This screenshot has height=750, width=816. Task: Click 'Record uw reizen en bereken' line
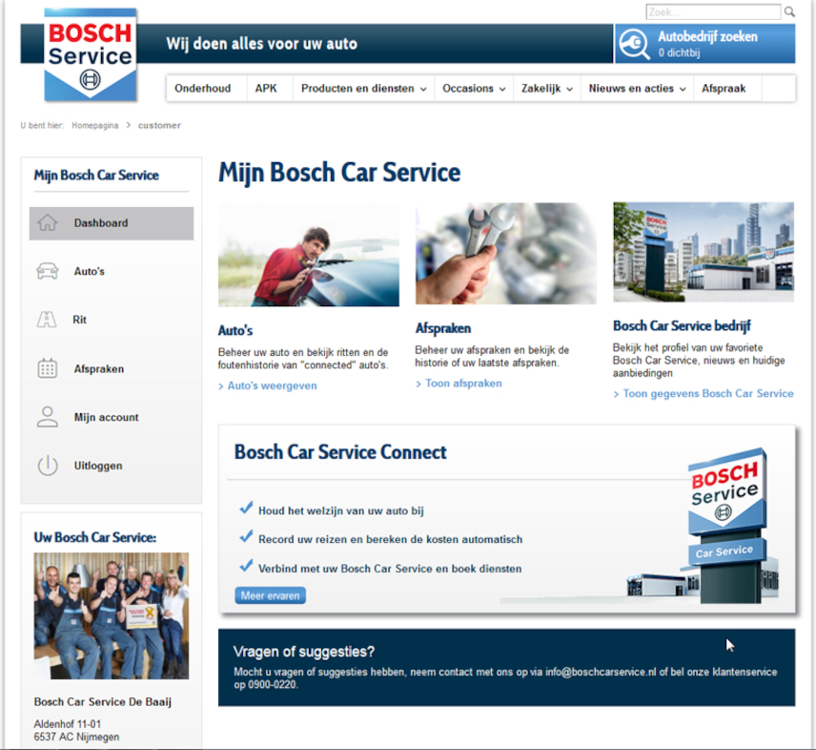(x=390, y=539)
